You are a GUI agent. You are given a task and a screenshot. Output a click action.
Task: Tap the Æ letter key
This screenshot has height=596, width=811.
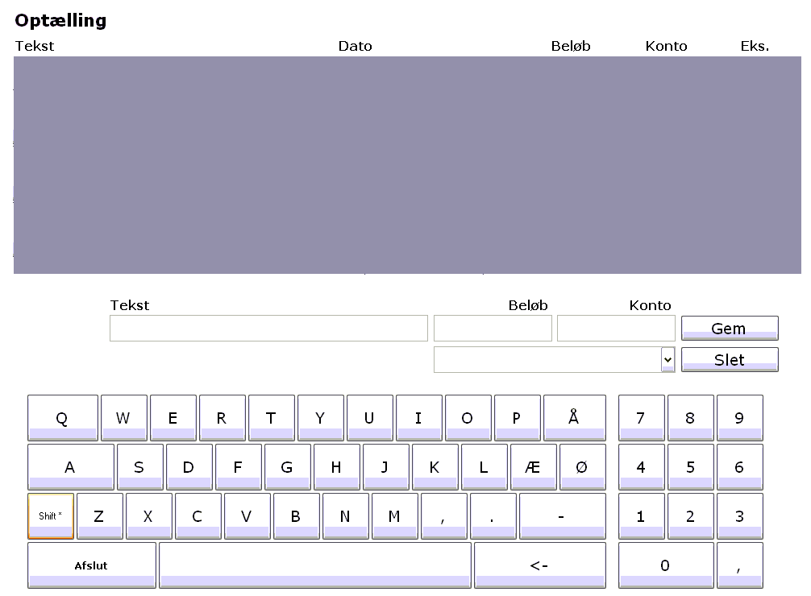pyautogui.click(x=533, y=467)
